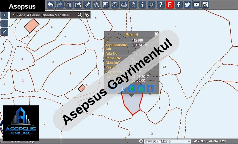Click the parcel search input field
The height and width of the screenshot is (144, 238).
point(43,15)
